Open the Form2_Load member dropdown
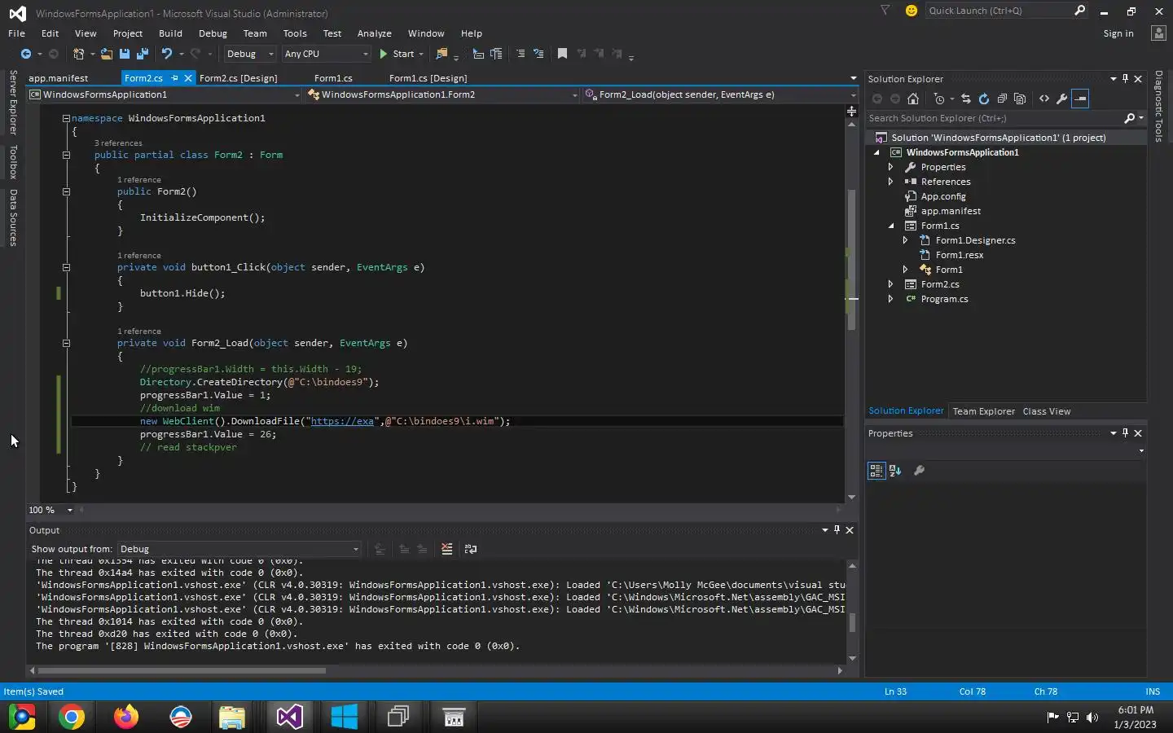This screenshot has height=733, width=1173. [x=721, y=94]
